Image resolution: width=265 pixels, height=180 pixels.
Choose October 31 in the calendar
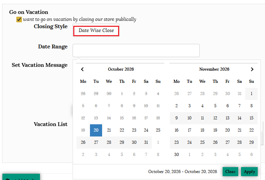(x=146, y=142)
